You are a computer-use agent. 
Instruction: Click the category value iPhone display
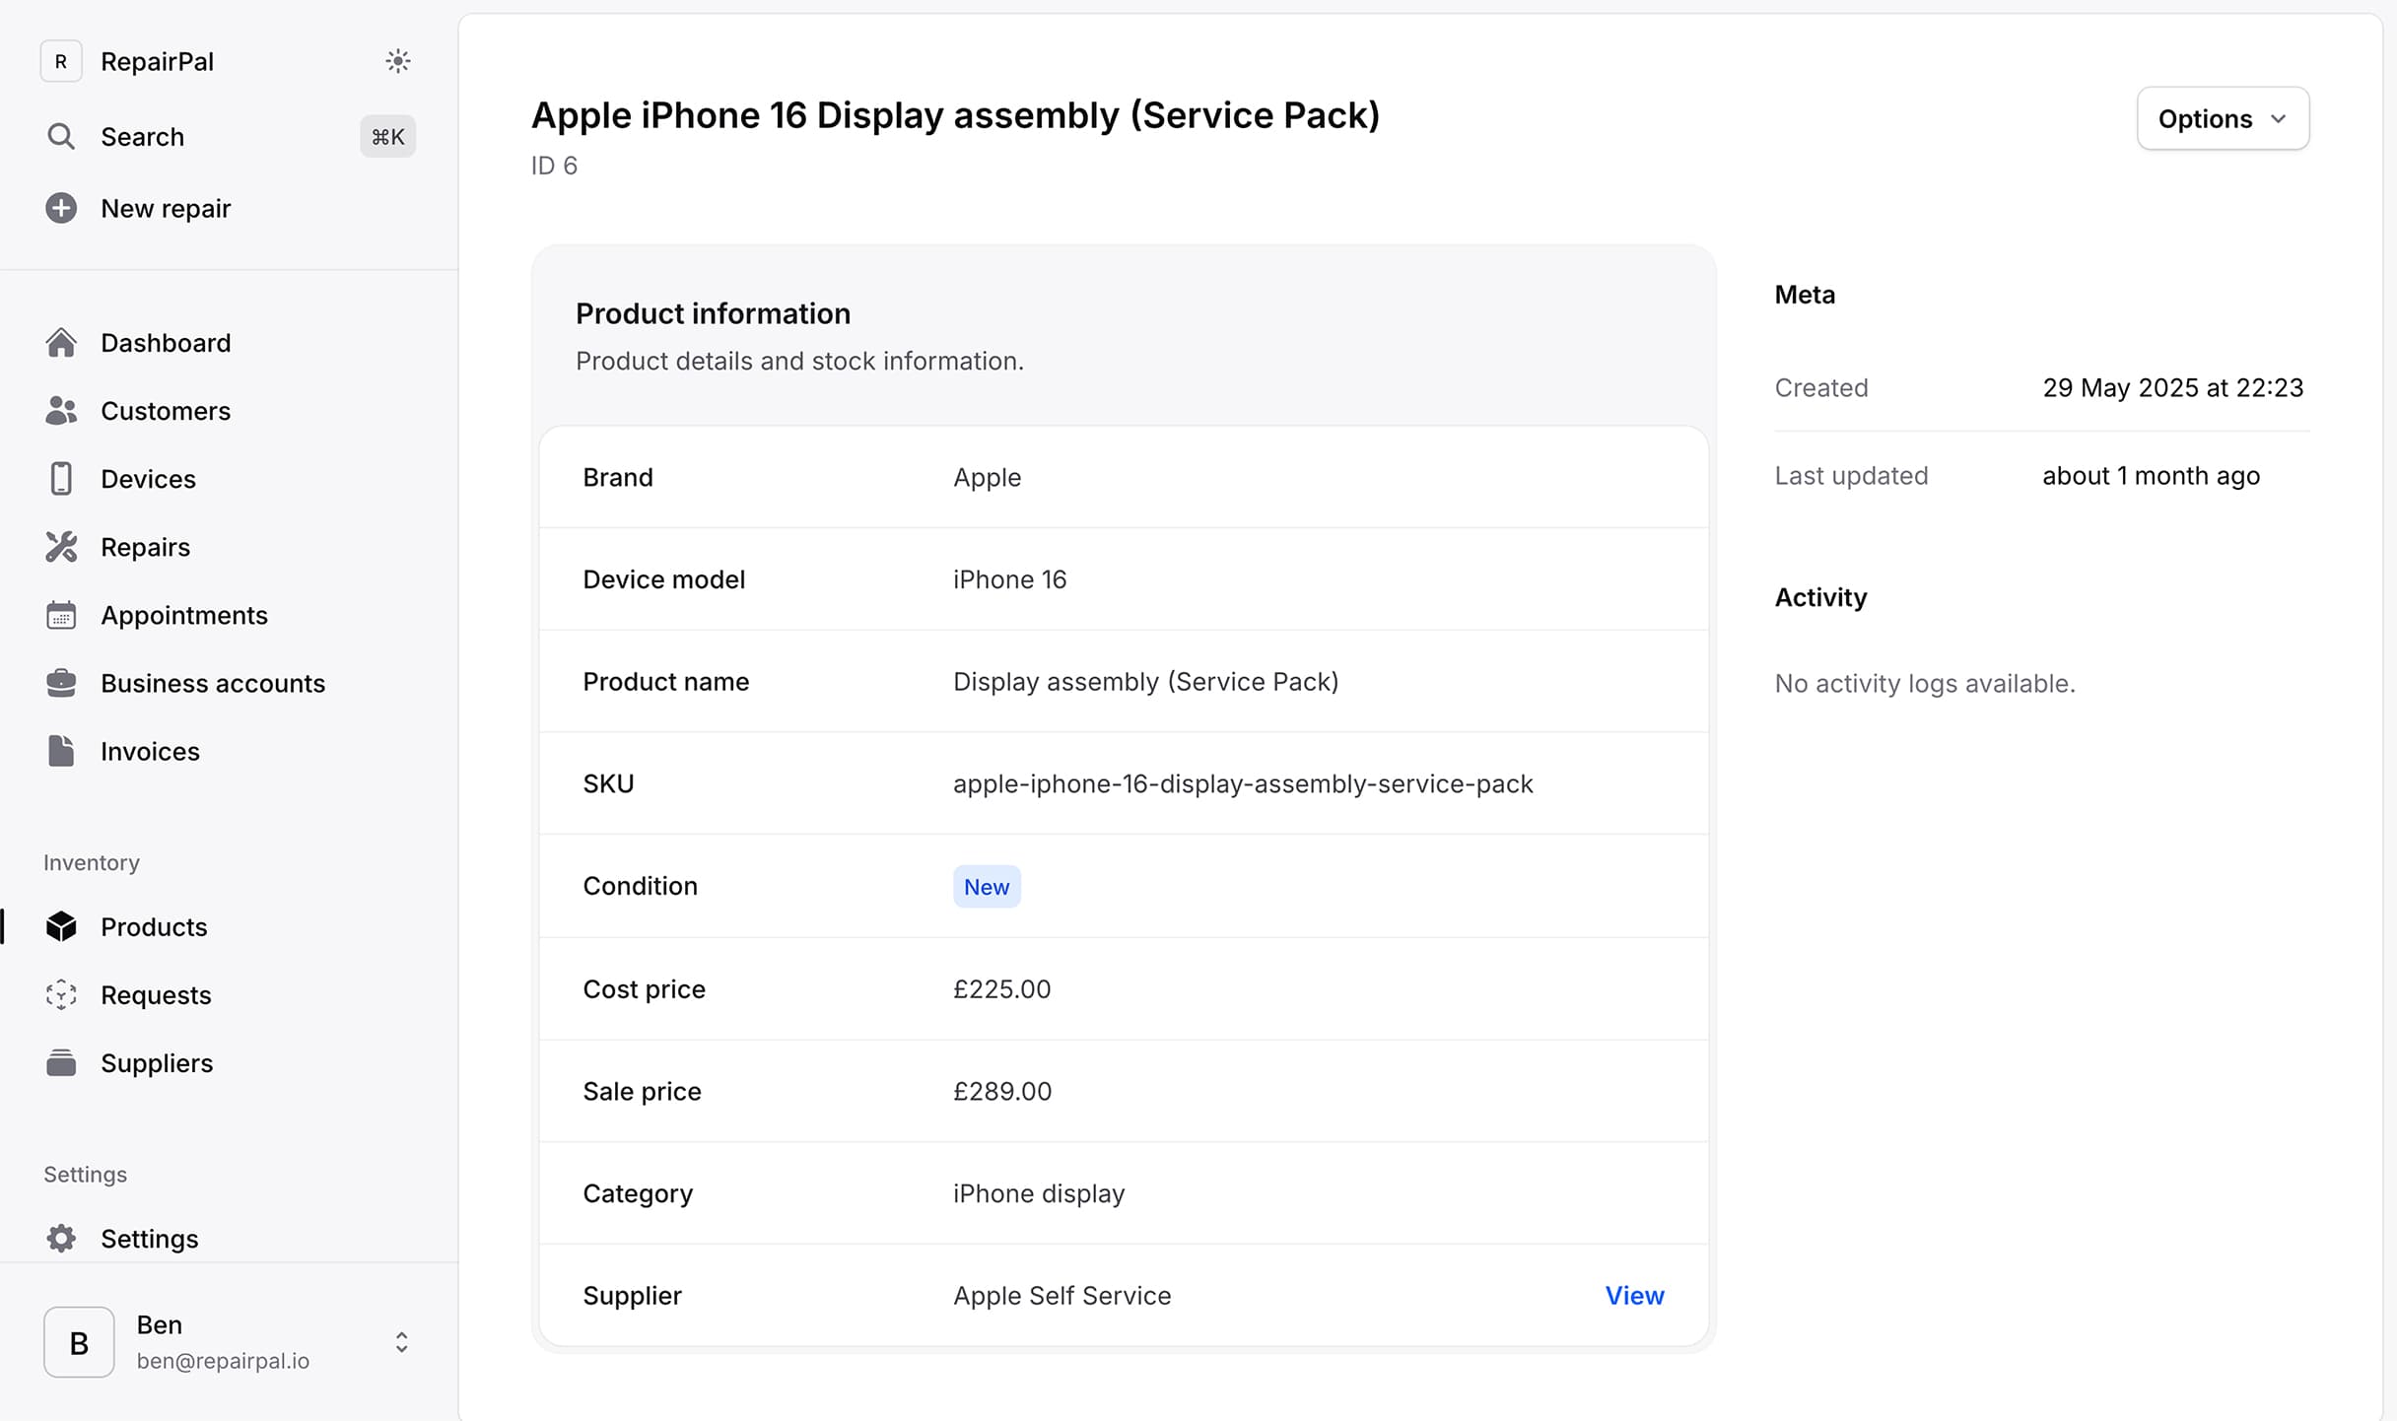(1039, 1193)
